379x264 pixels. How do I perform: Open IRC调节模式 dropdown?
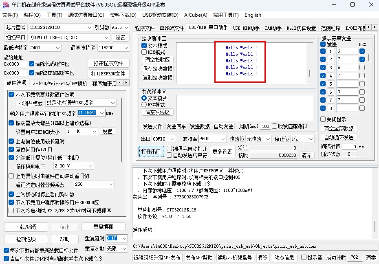(x=113, y=103)
